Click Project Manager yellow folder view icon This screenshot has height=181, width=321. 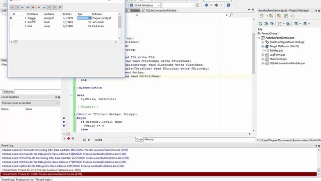pos(279,16)
